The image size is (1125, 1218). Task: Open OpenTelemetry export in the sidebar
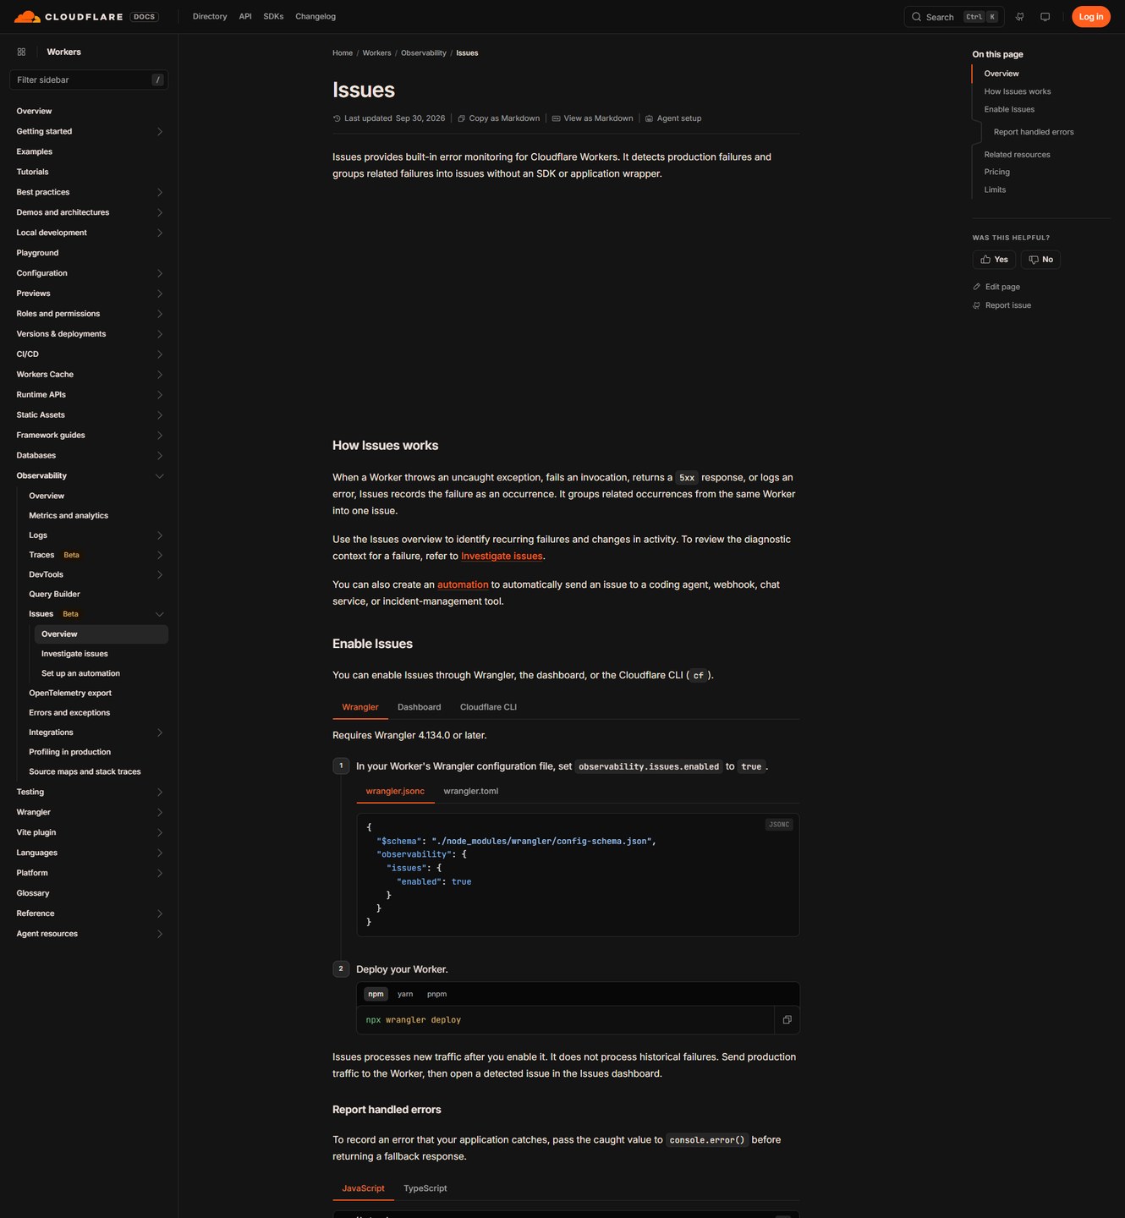coord(70,694)
